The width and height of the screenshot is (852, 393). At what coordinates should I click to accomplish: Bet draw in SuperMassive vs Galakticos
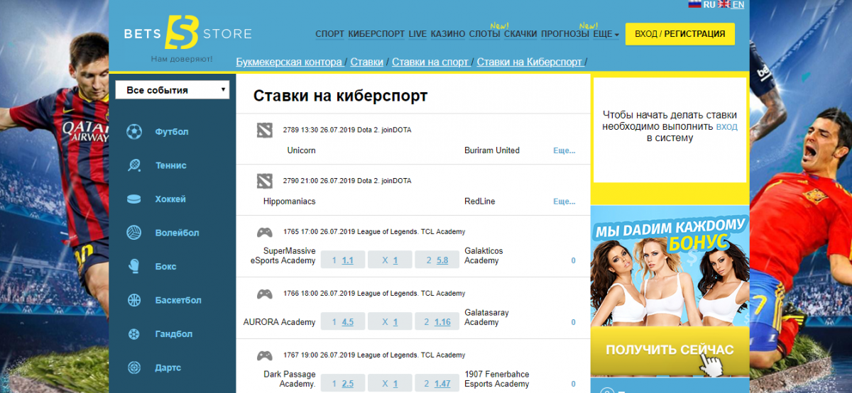[x=389, y=260]
